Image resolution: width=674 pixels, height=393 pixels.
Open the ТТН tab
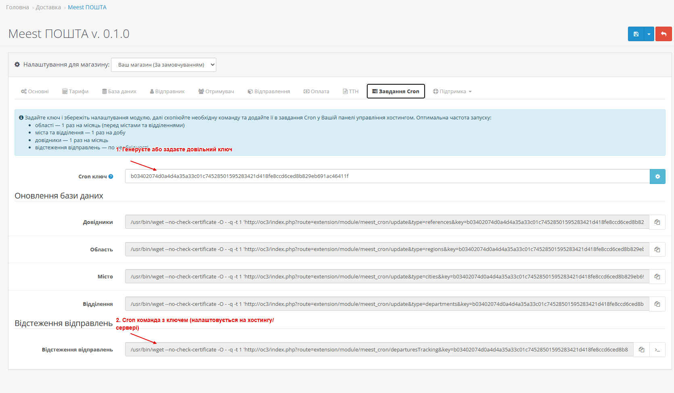[351, 92]
